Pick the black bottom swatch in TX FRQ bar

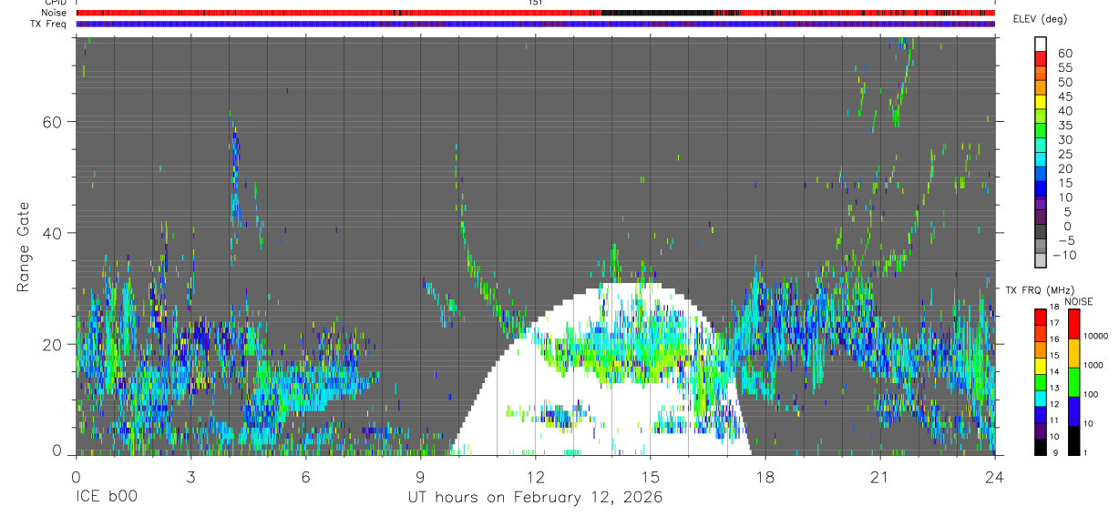tap(1041, 445)
